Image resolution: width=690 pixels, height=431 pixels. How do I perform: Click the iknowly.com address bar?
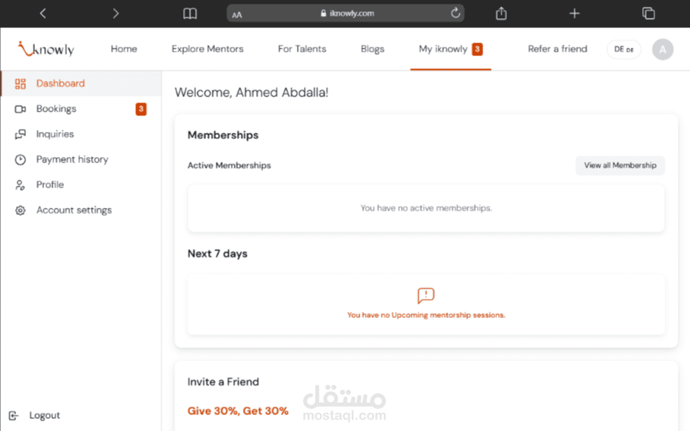pyautogui.click(x=346, y=13)
